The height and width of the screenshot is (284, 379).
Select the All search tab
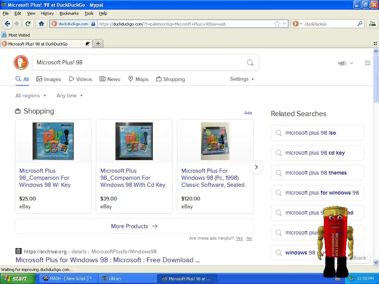tap(22, 79)
